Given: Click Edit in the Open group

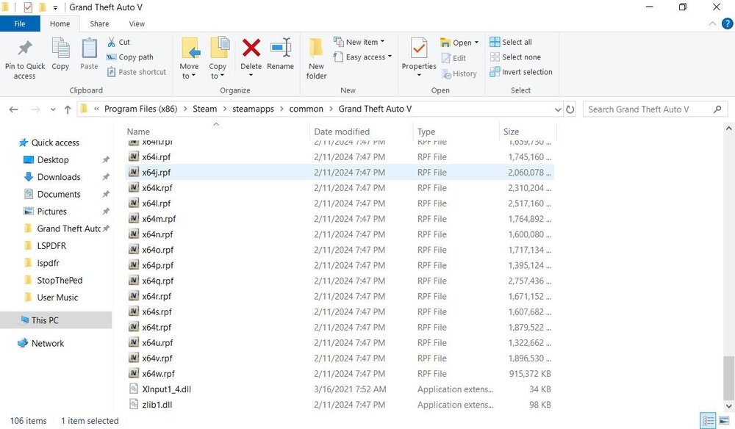Looking at the screenshot, I should click(x=453, y=58).
